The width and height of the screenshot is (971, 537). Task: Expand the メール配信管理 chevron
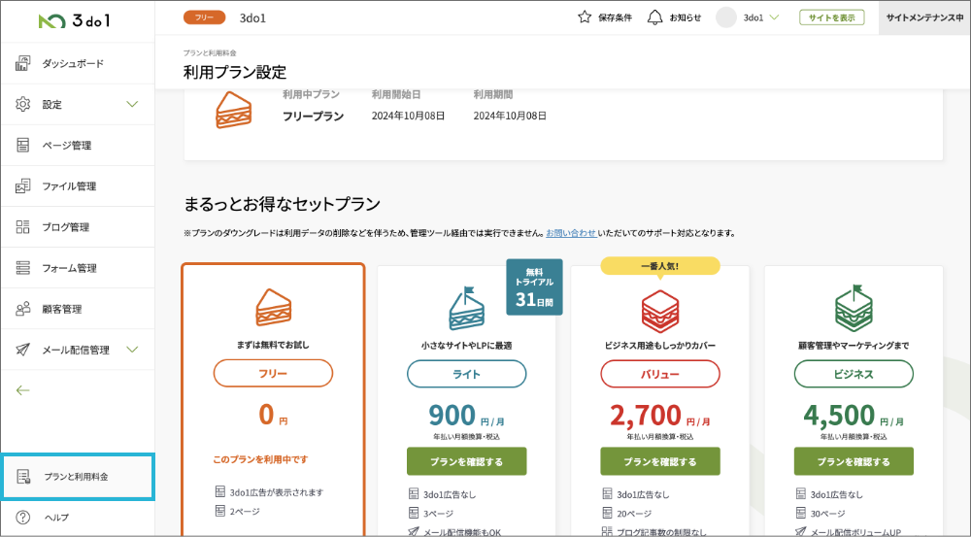(x=132, y=350)
